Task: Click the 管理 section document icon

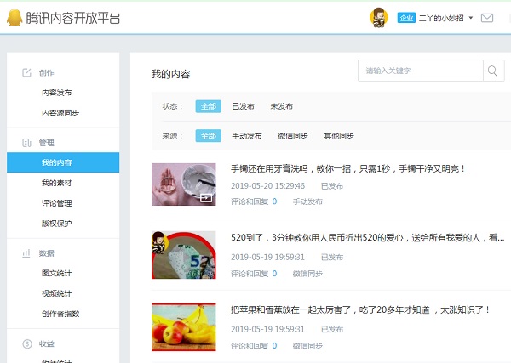Action: (26, 143)
